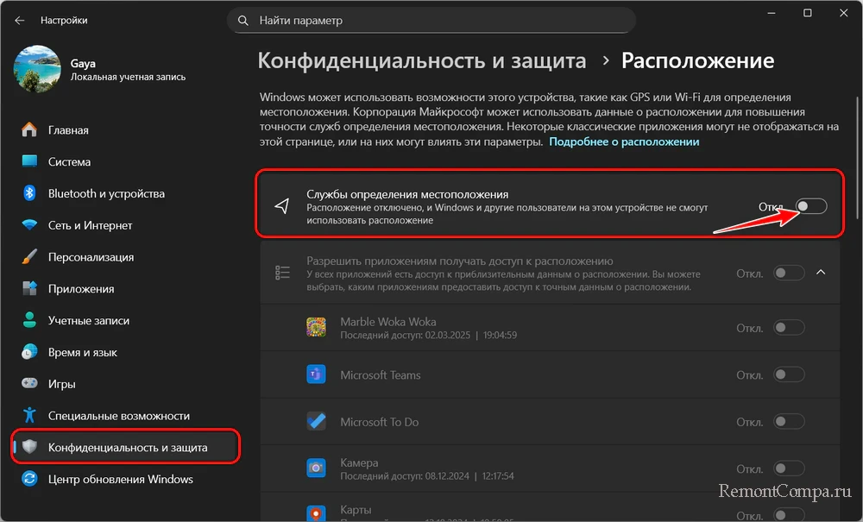
Task: Click the Gaya profile avatar picture
Action: [x=37, y=71]
